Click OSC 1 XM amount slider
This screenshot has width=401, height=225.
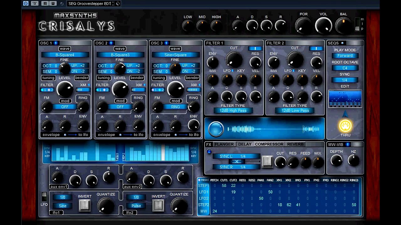coord(83,90)
